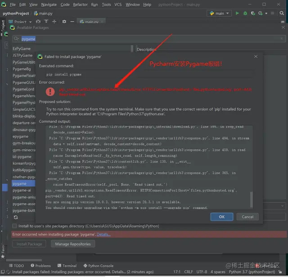Open the Edit menu

(x=22, y=5)
